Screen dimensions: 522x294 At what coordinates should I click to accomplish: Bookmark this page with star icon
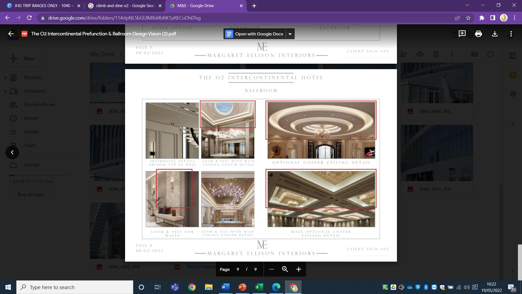(x=468, y=18)
